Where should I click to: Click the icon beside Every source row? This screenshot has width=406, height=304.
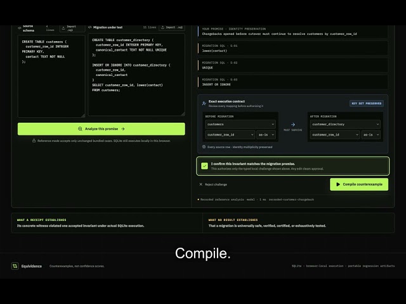(204, 147)
